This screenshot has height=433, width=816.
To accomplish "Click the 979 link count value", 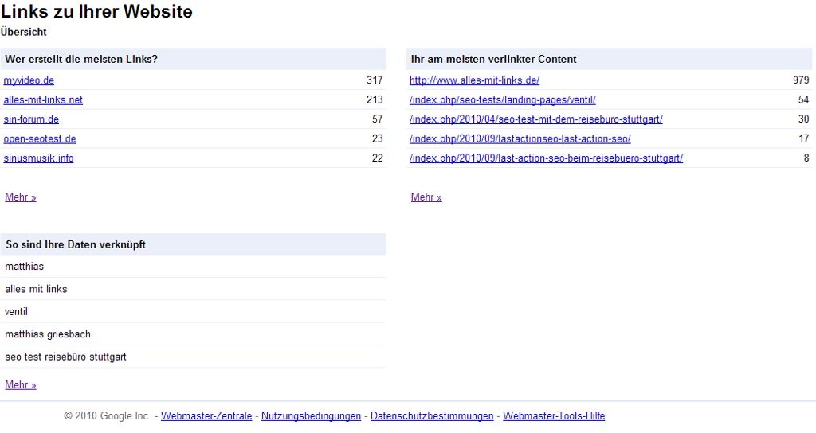I will (801, 80).
